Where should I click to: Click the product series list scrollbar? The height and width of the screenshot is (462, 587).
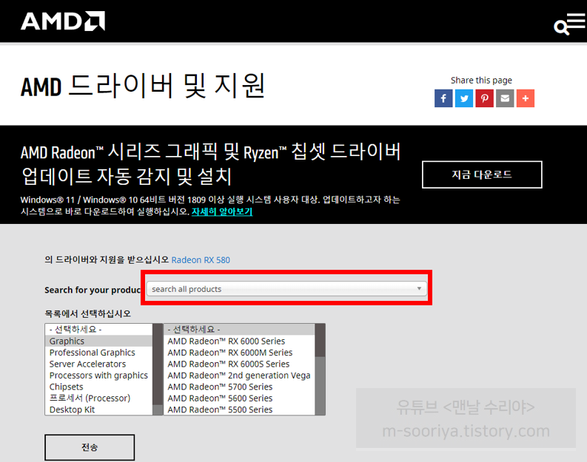pos(320,370)
